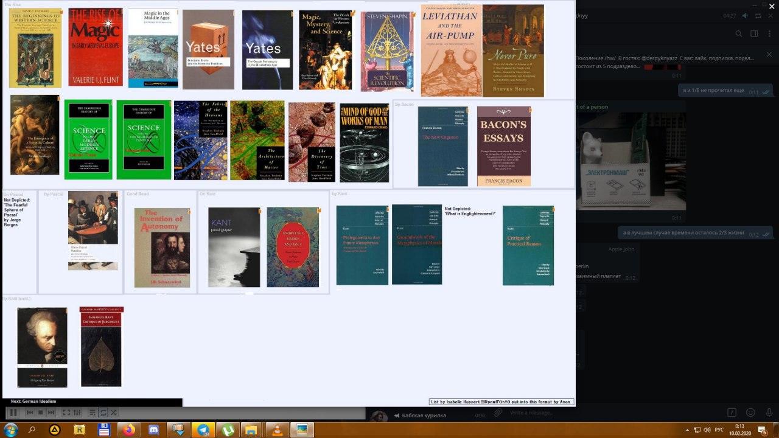Open the taskbar clock and date

pos(741,430)
